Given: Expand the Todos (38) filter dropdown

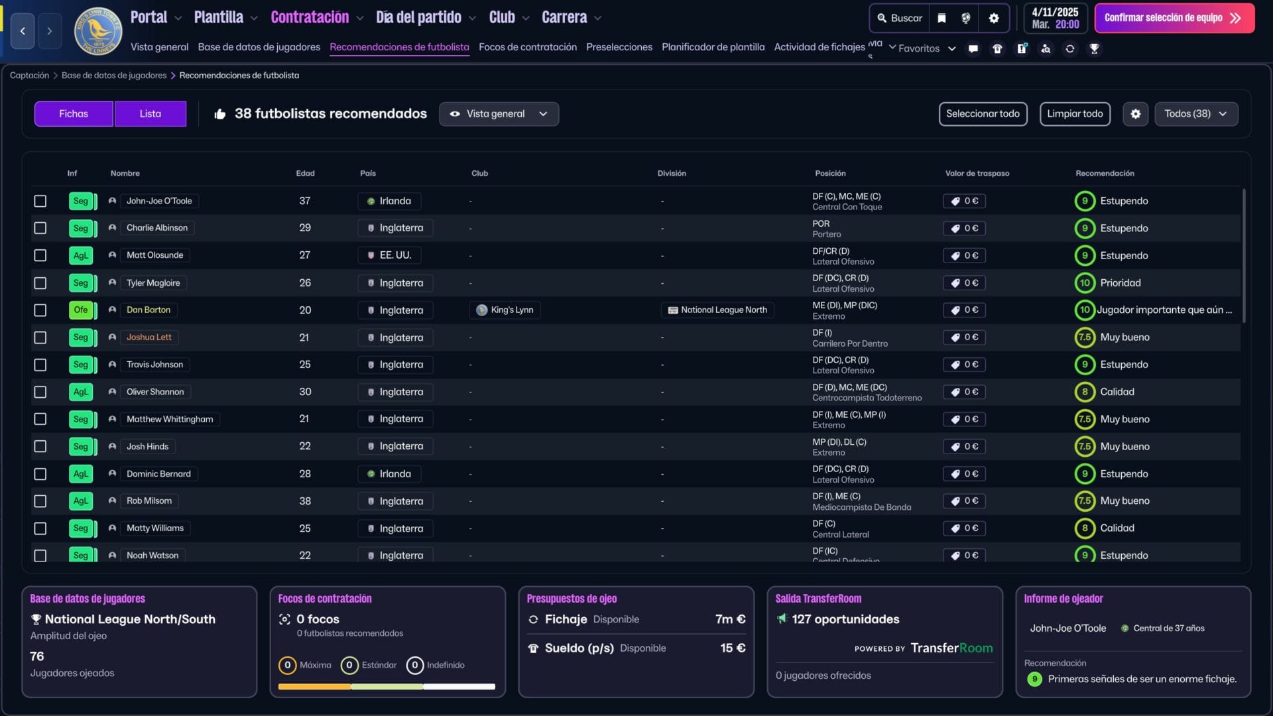Looking at the screenshot, I should (x=1196, y=113).
